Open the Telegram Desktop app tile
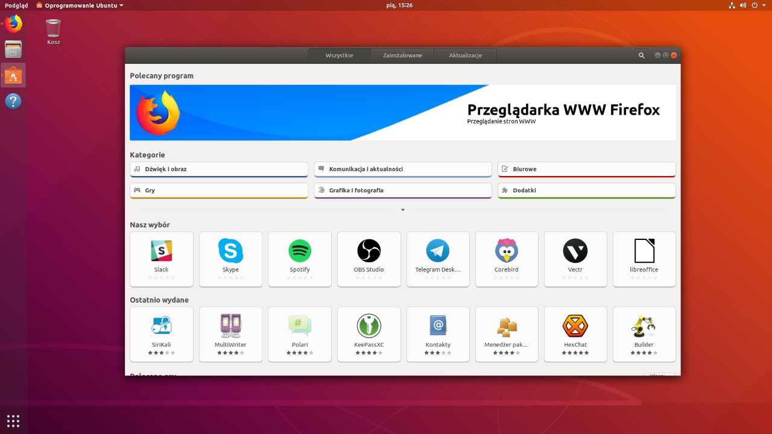The height and width of the screenshot is (434, 772). point(438,259)
